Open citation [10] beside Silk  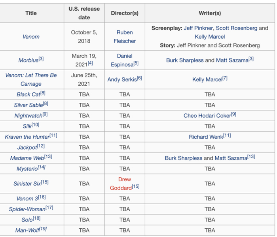(35, 125)
